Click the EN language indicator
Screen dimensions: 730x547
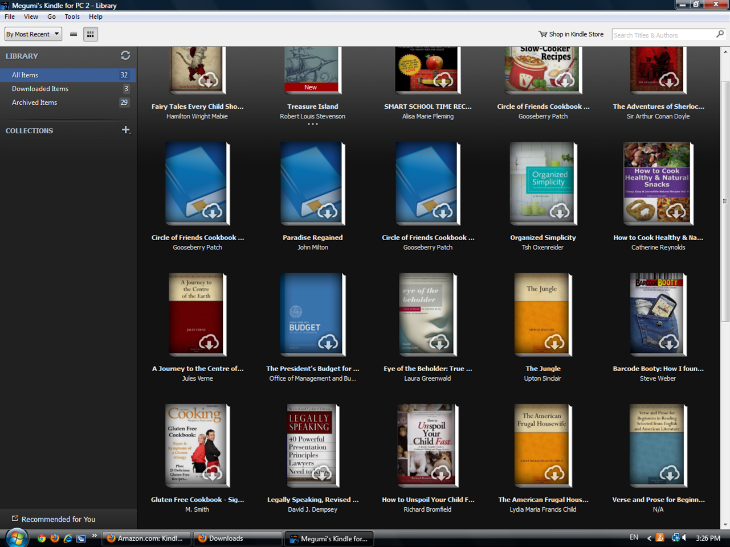pyautogui.click(x=634, y=538)
